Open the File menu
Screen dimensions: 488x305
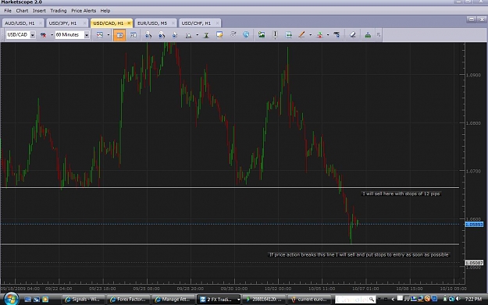[8, 11]
